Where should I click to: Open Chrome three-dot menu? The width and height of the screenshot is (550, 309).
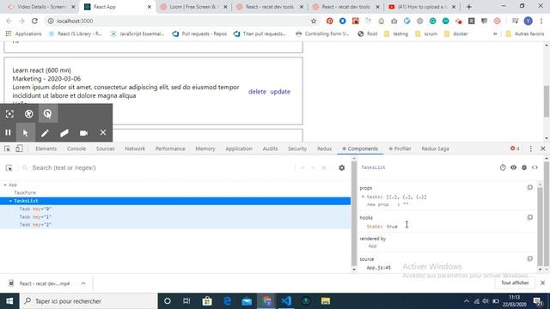tap(541, 21)
